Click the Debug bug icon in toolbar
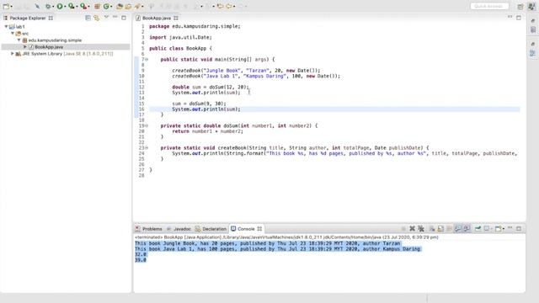The image size is (539, 303). coord(48,6)
